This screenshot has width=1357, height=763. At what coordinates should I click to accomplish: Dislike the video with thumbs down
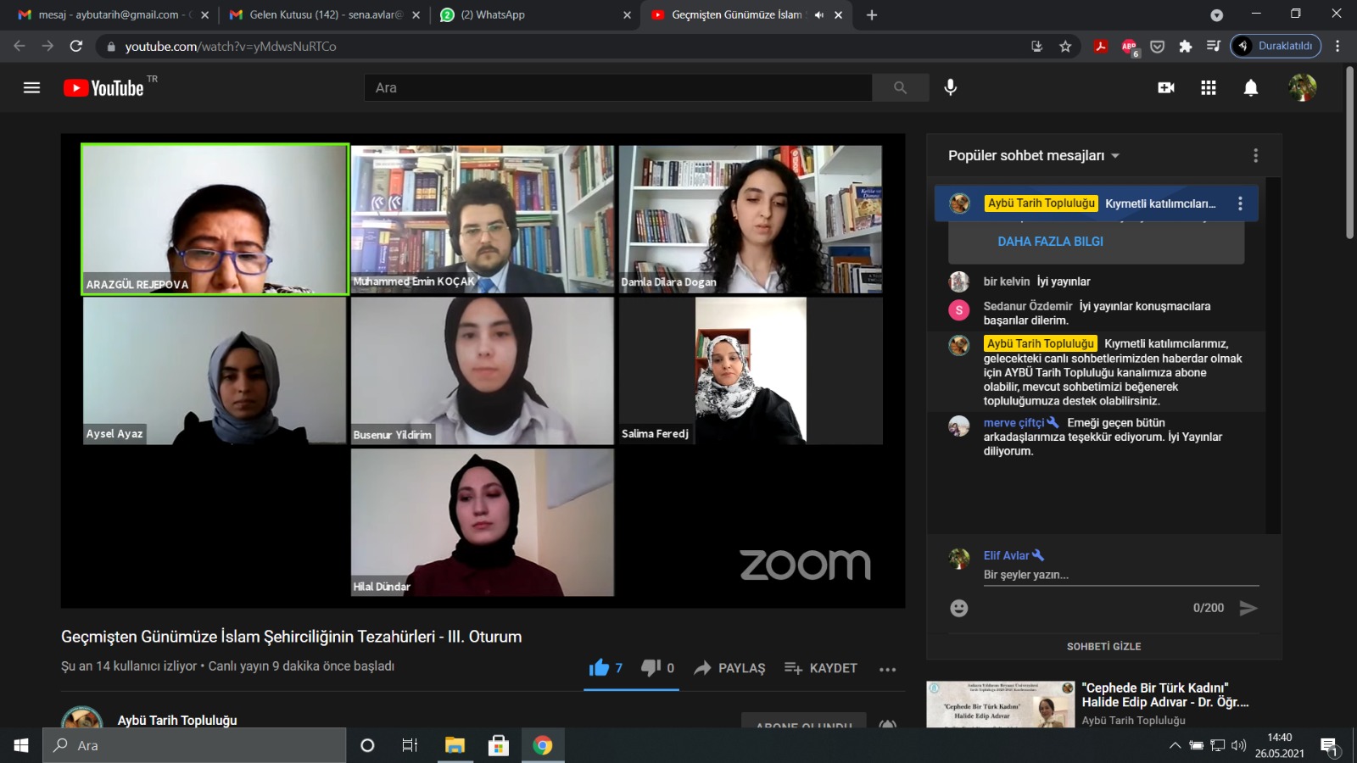point(651,668)
